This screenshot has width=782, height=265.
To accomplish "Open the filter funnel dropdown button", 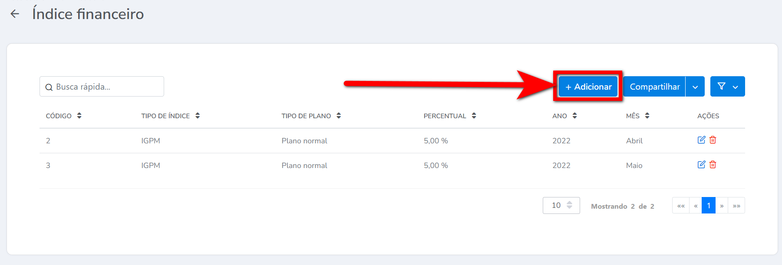I will tap(727, 87).
